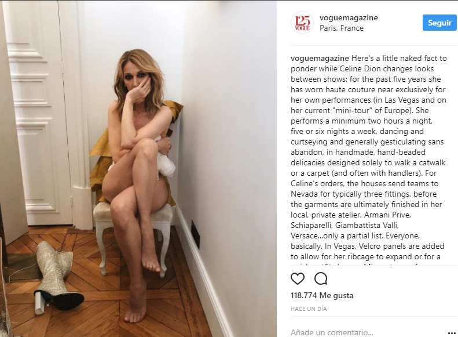
Task: Open post permalink via HACE UN DÍA
Action: 309,309
